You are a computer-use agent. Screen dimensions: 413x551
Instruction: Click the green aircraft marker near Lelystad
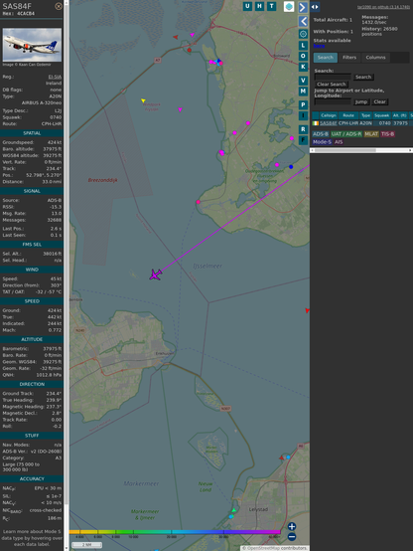point(233,510)
